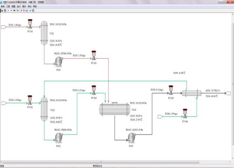
Task: Click the LI101 level reading
Action: pos(56,41)
